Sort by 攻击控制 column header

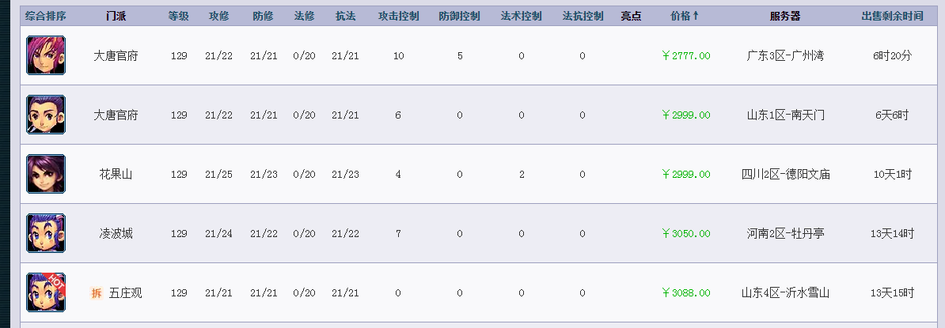coord(398,17)
